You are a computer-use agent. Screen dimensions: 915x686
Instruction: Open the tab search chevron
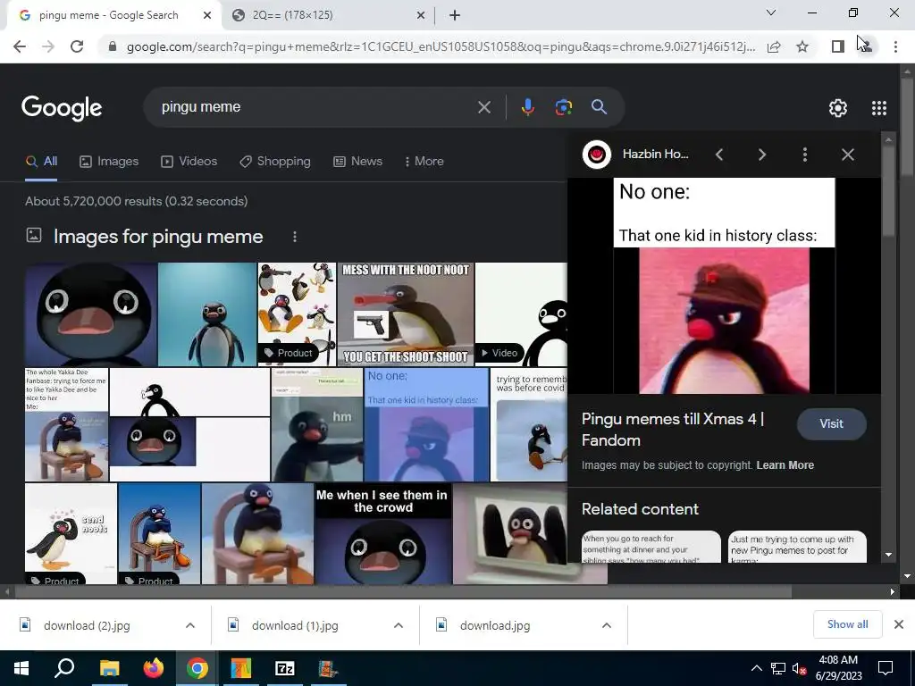(771, 13)
